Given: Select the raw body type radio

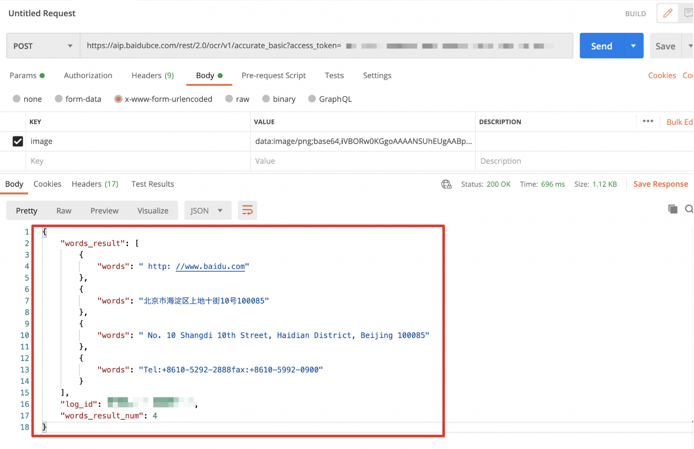Looking at the screenshot, I should (229, 99).
